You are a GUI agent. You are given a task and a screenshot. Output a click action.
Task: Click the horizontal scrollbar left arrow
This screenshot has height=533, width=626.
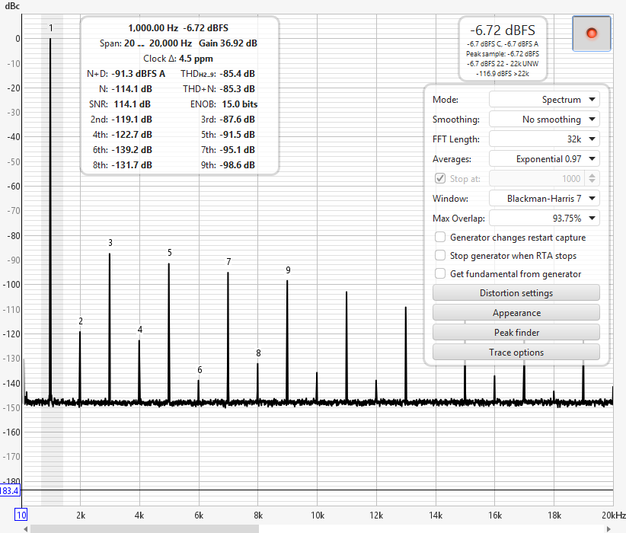(26, 529)
